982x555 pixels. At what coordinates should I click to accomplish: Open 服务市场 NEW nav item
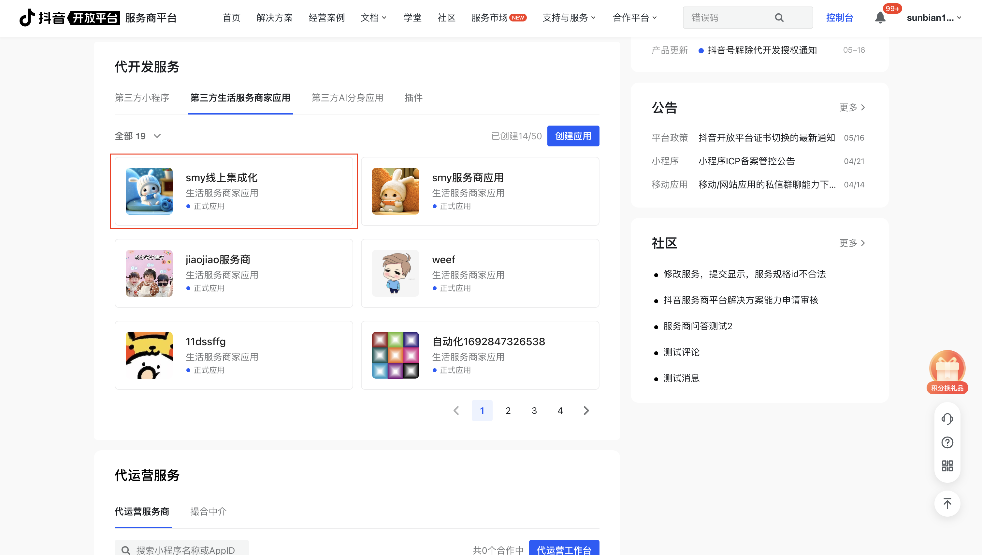pyautogui.click(x=499, y=18)
